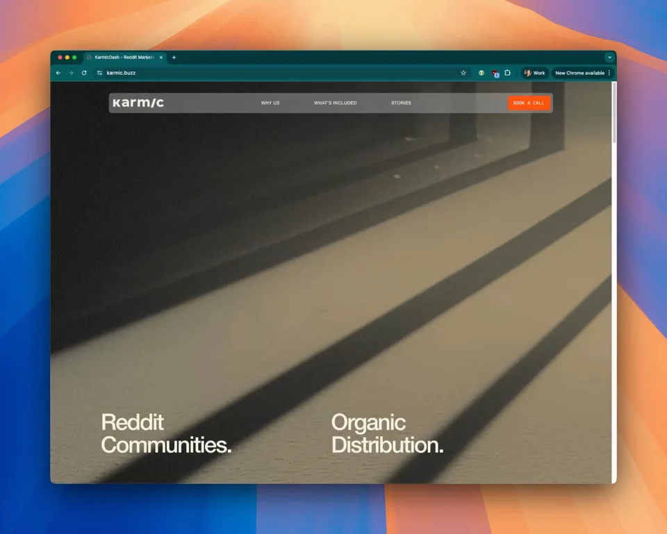Viewport: 667px width, 534px height.
Task: Close the KarmicDash tab
Action: pyautogui.click(x=161, y=58)
